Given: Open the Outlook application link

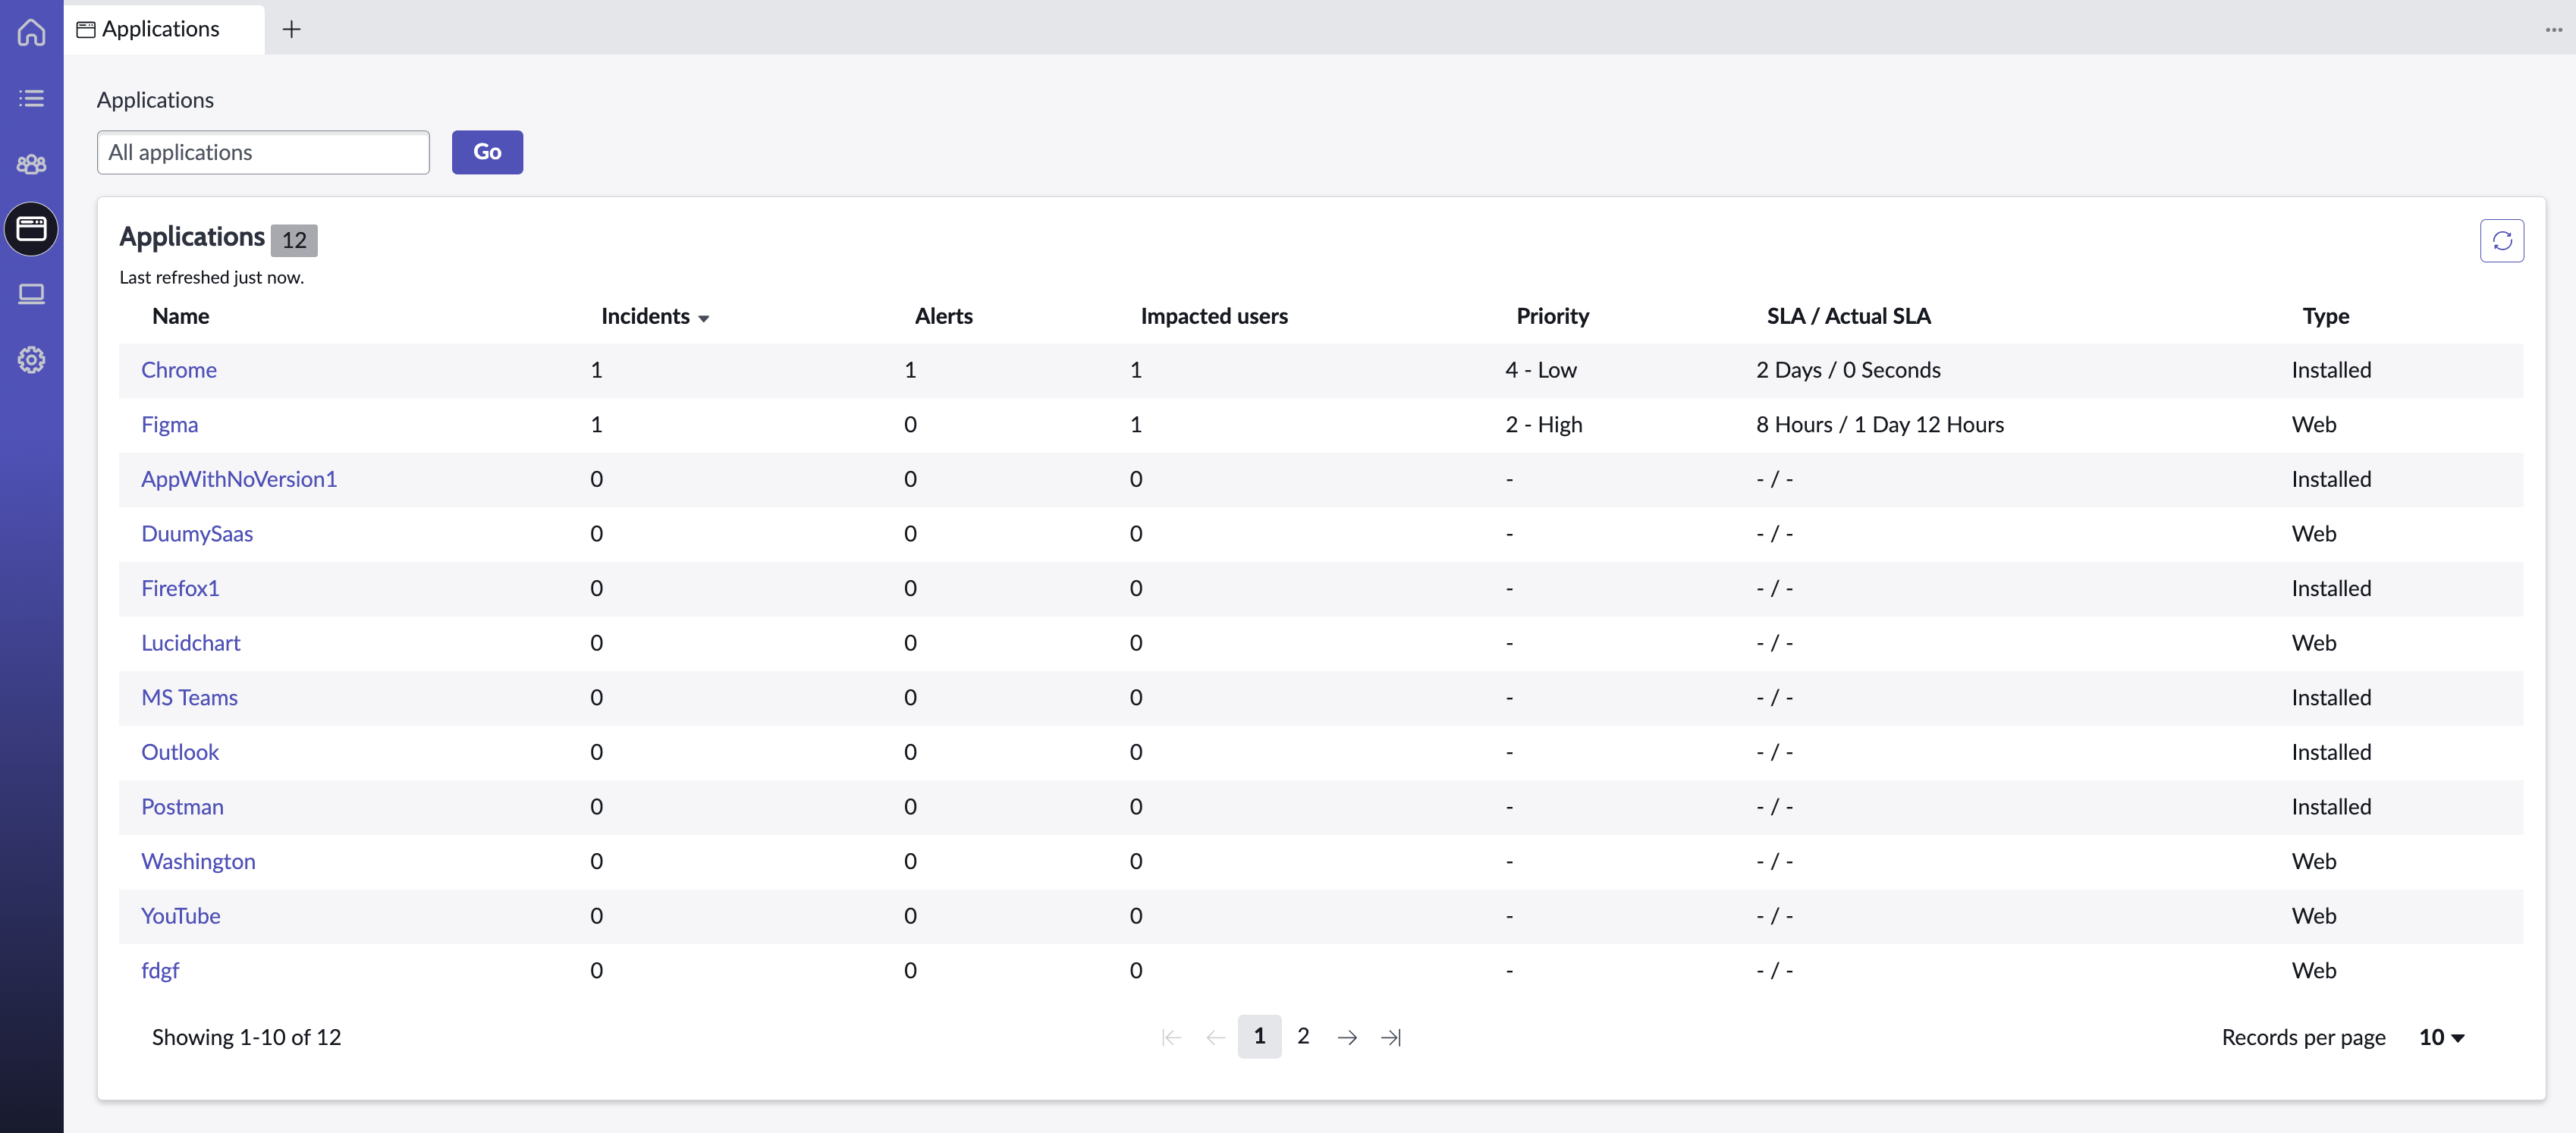Looking at the screenshot, I should pos(180,752).
